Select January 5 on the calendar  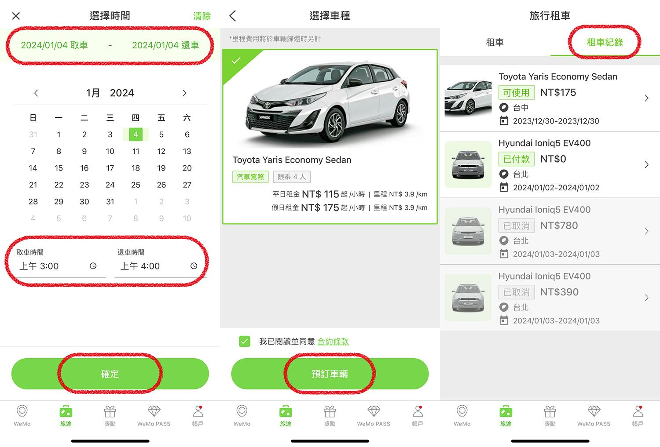point(161,134)
